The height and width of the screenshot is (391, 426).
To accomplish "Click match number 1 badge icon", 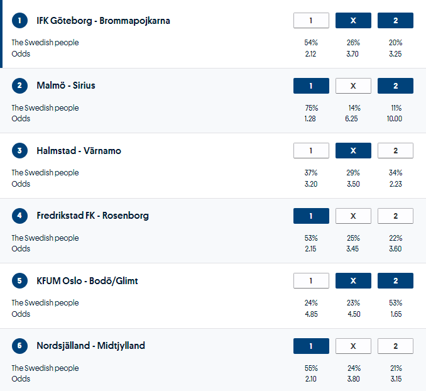I will (19, 21).
